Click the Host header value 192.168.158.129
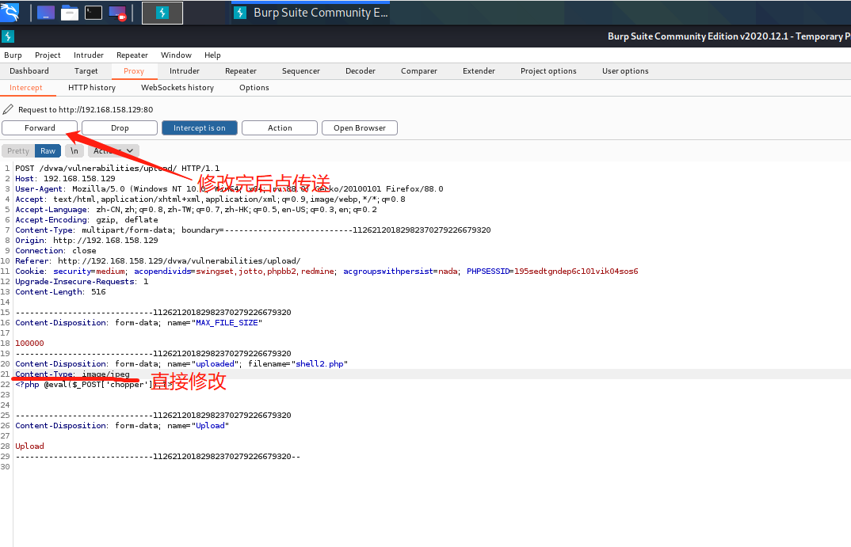 click(x=79, y=178)
